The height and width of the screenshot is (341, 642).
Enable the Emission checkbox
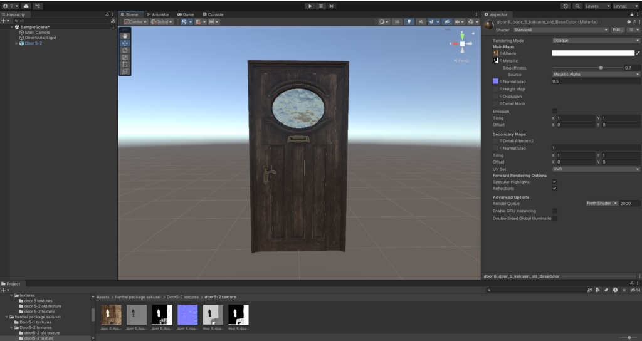tap(554, 112)
